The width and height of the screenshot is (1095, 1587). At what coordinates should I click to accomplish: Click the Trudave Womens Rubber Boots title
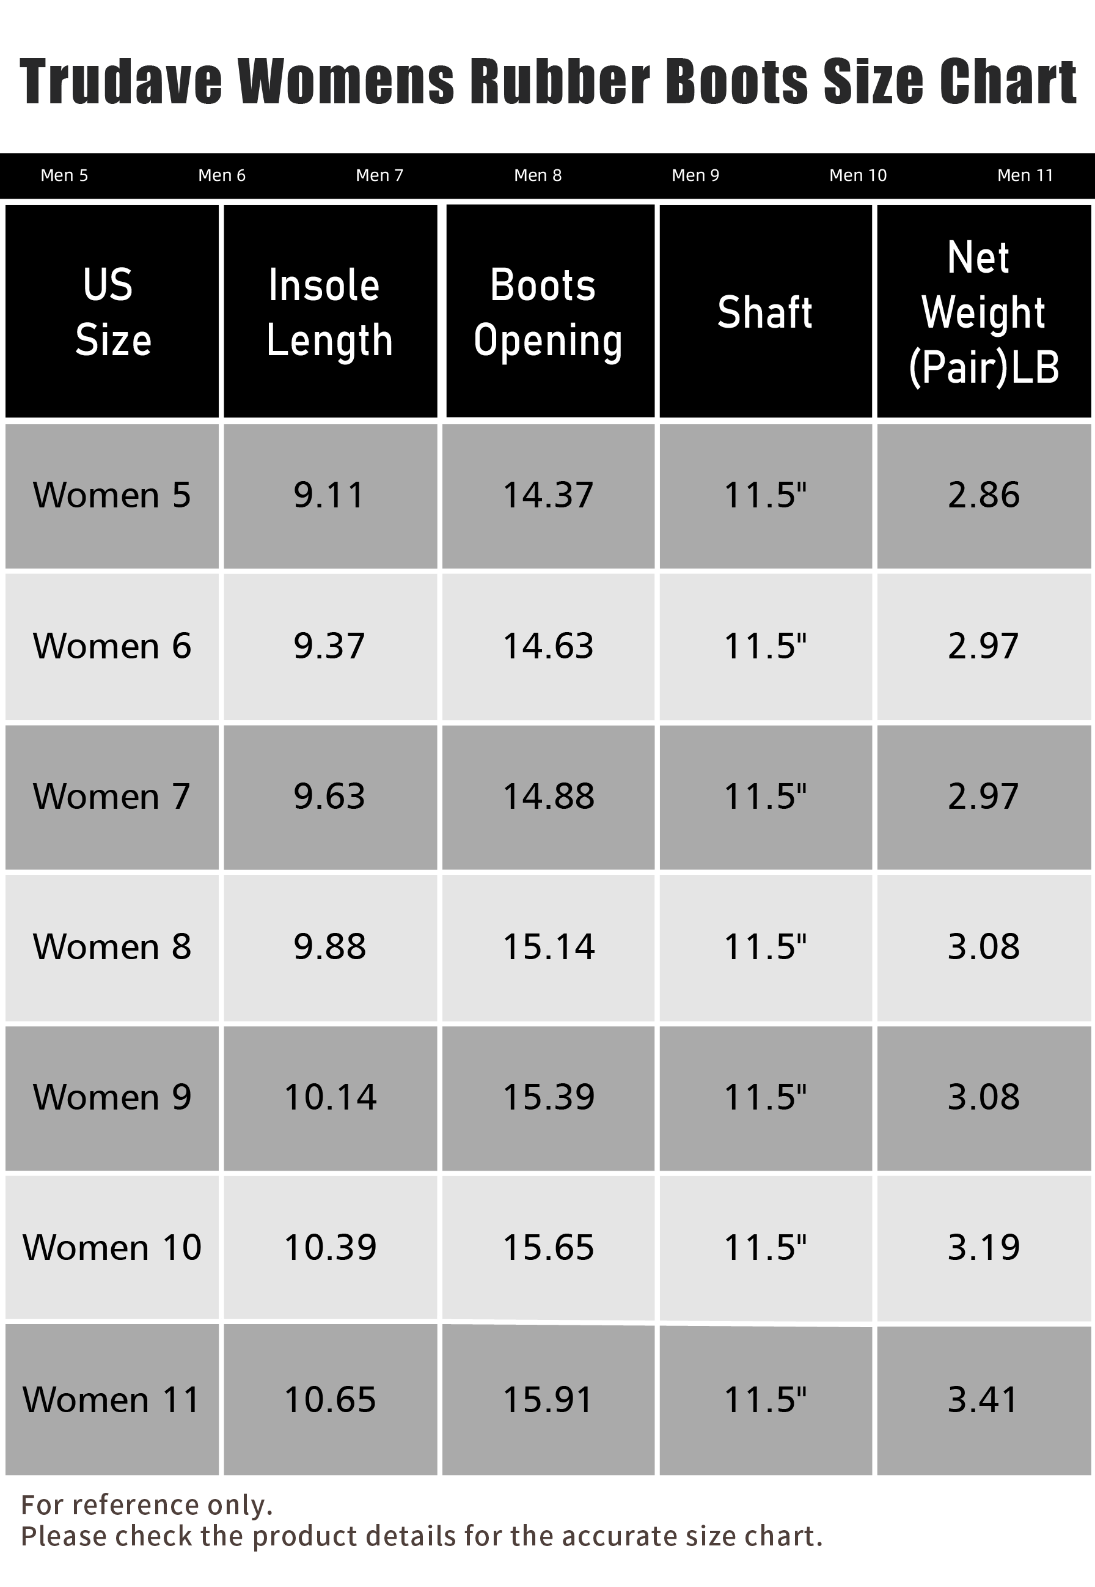(x=548, y=82)
